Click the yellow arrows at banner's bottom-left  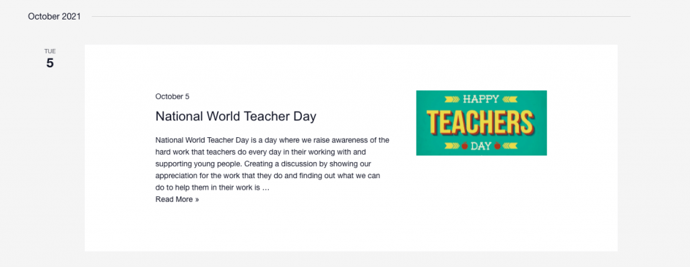click(452, 146)
